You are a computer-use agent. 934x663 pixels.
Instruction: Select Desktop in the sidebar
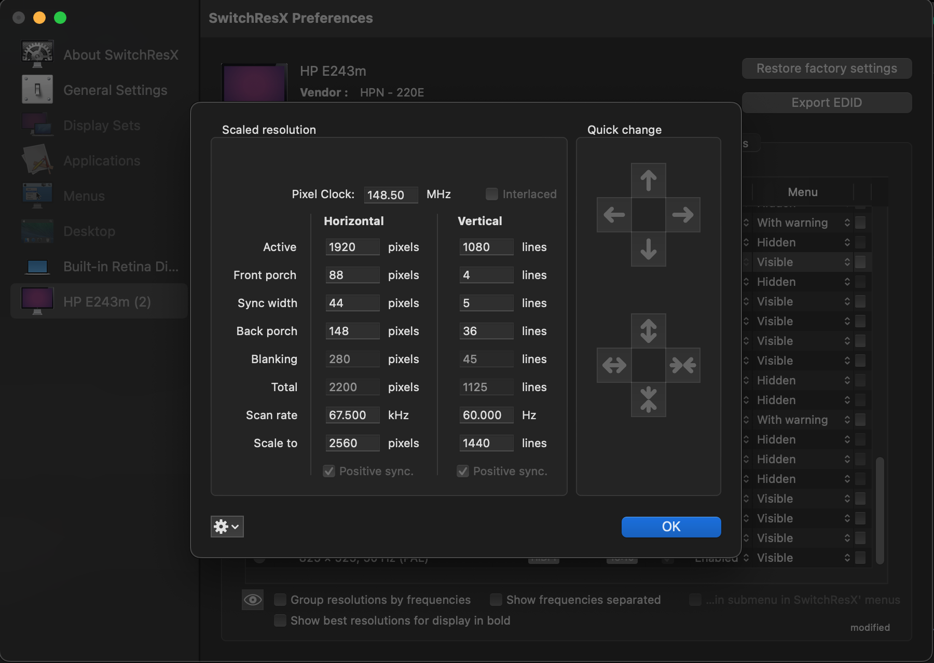(99, 231)
